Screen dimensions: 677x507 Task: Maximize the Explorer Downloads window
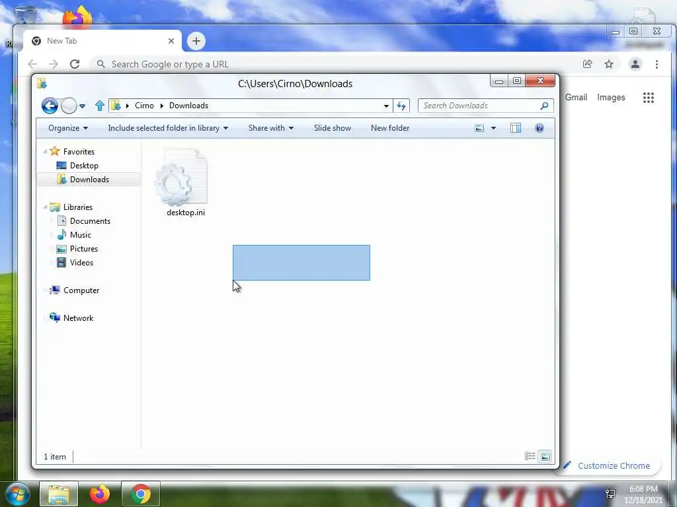(x=517, y=81)
